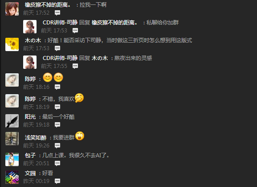Click reply bubble next to 前天 18:16
Viewport: 257px width, 187px height.
pos(57,87)
